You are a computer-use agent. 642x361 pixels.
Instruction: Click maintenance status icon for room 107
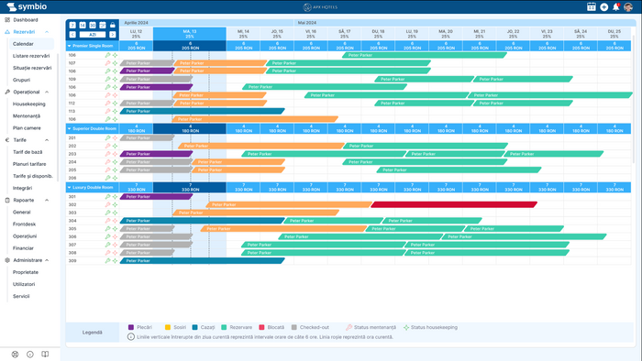(107, 63)
